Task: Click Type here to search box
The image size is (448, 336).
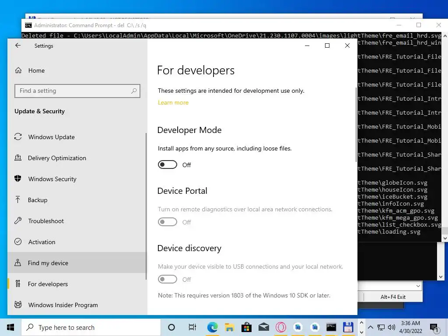Action: pyautogui.click(x=91, y=327)
